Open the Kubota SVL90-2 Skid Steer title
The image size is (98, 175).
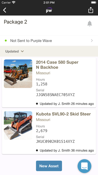[x=63, y=114]
